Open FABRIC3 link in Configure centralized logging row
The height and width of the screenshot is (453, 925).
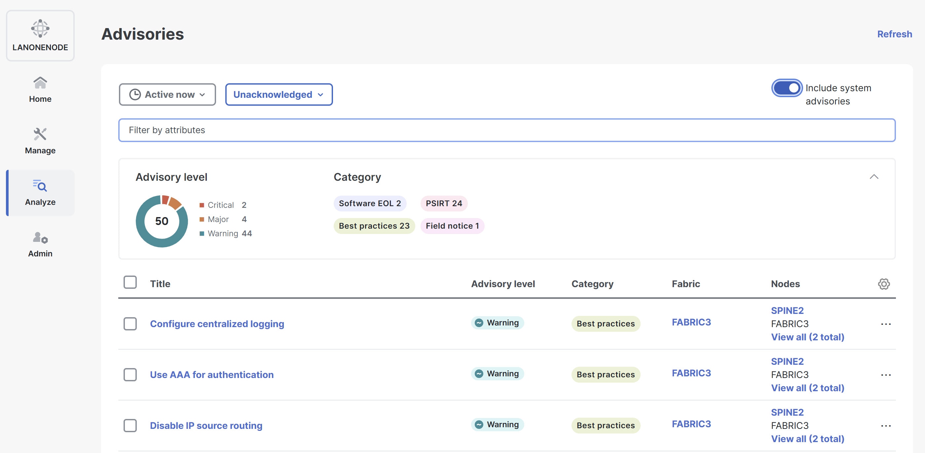point(691,322)
